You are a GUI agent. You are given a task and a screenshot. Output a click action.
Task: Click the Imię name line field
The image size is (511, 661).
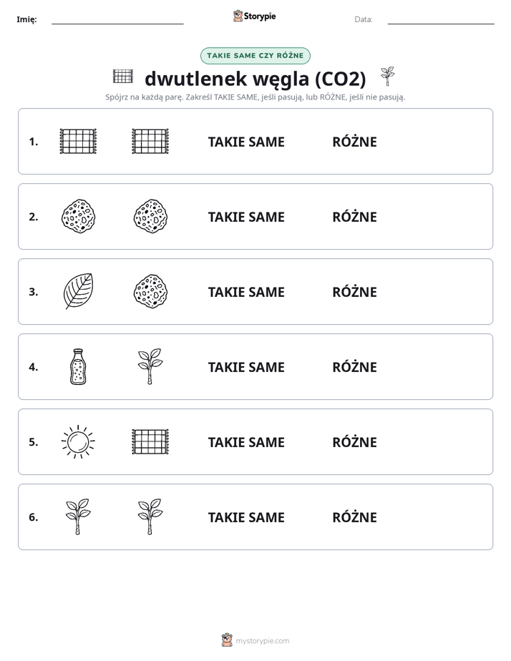click(117, 19)
